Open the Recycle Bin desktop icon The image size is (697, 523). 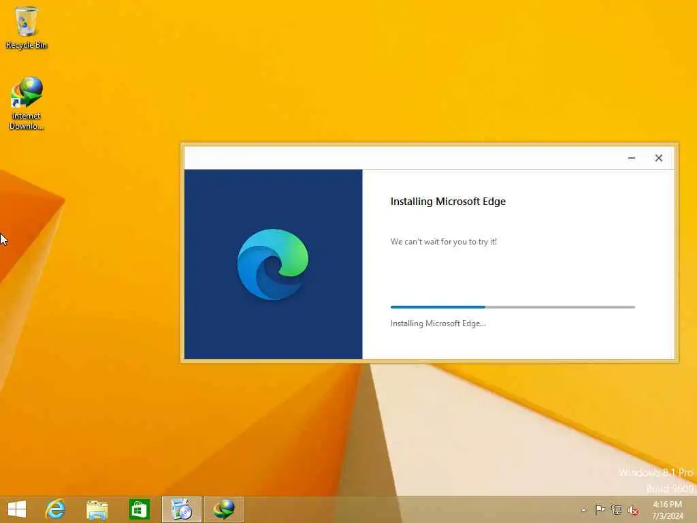pyautogui.click(x=27, y=27)
